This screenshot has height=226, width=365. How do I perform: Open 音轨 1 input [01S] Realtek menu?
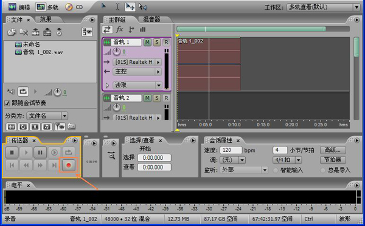137,62
